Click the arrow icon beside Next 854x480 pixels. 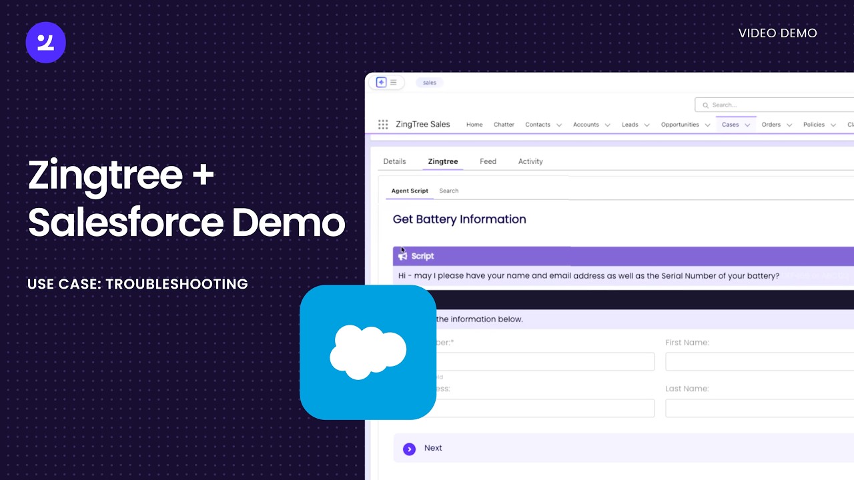coord(410,449)
